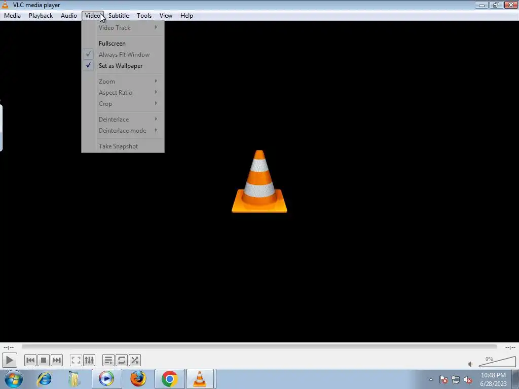Viewport: 519px width, 389px height.
Task: Open the Media menu
Action: pyautogui.click(x=12, y=16)
